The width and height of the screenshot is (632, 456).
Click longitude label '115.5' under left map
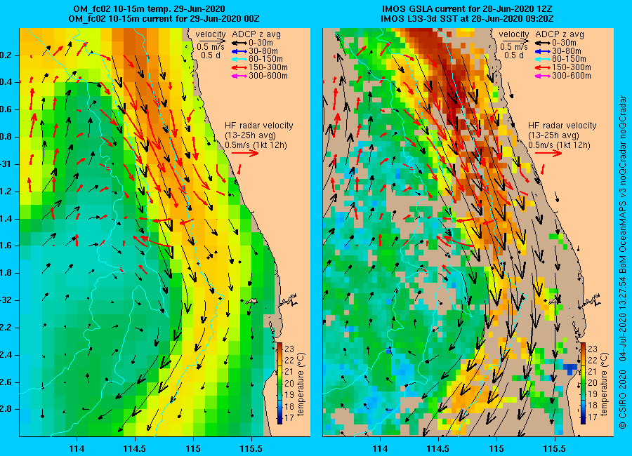[251, 448]
